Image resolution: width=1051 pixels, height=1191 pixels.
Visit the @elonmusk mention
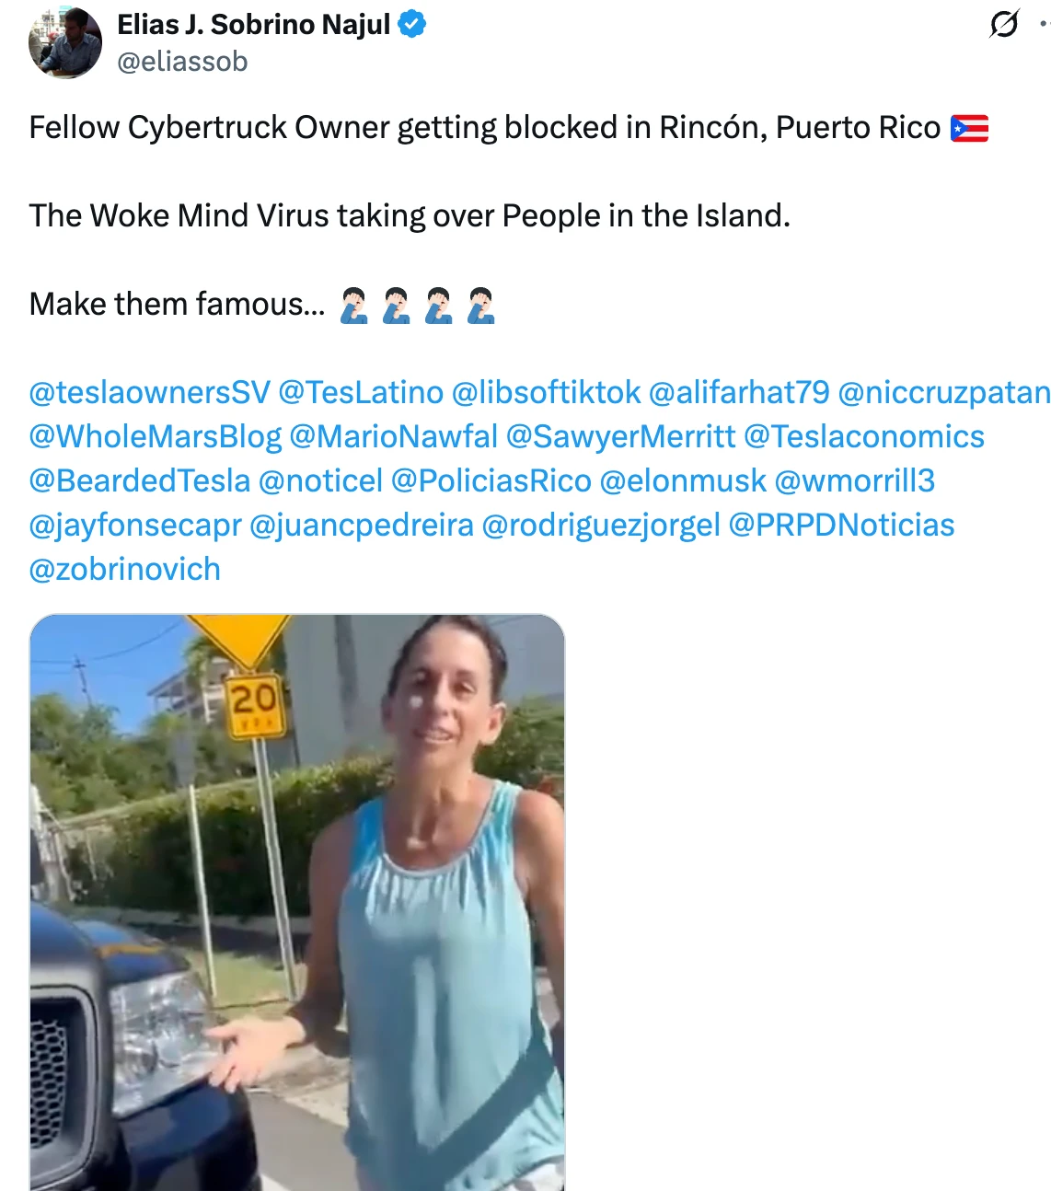pyautogui.click(x=683, y=481)
